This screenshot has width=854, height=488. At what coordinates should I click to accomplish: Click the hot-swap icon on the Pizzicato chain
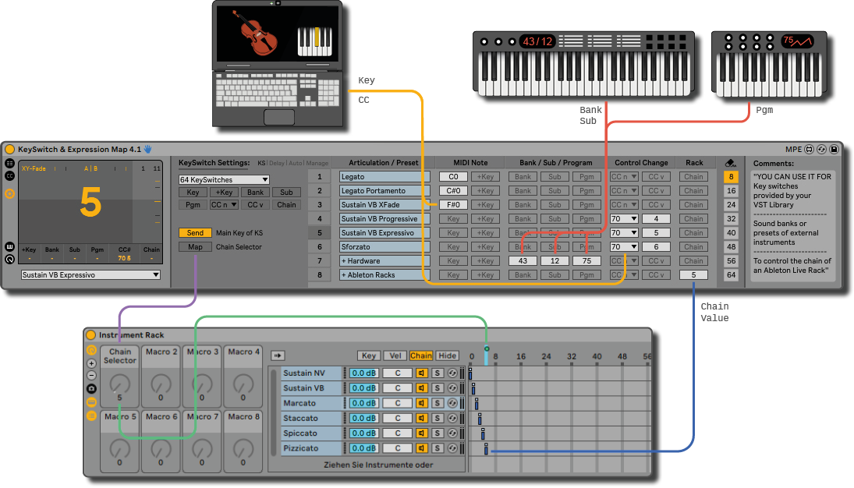pos(452,448)
